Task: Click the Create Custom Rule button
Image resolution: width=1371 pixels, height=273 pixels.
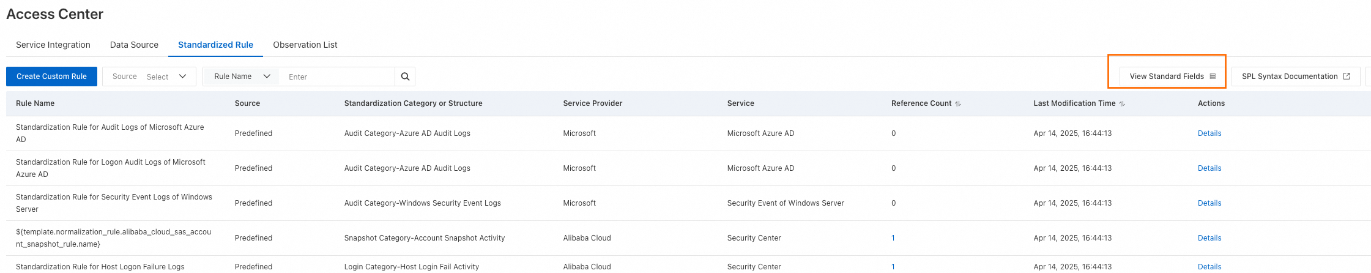Action: click(x=51, y=77)
